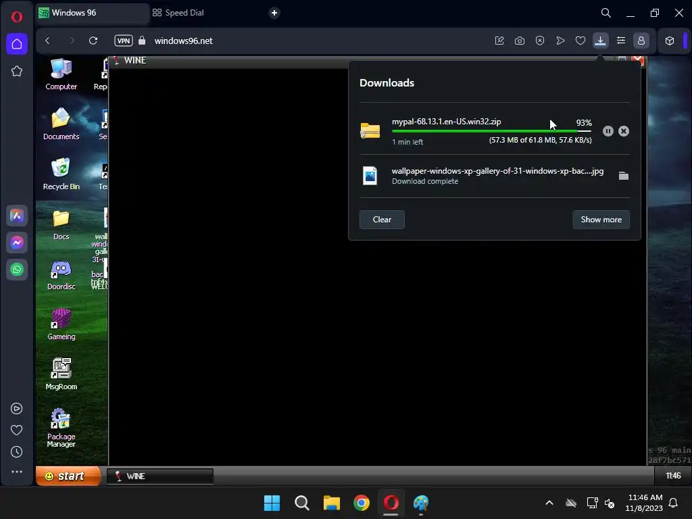692x519 pixels.
Task: Go to the Opera sidebar home icon
Action: click(x=17, y=44)
